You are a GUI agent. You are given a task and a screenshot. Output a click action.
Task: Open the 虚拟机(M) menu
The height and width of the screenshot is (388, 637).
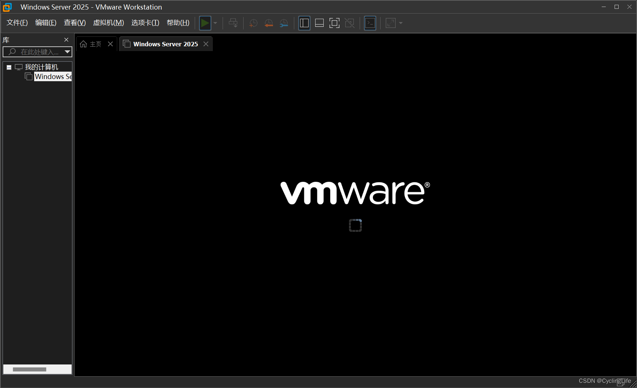108,23
